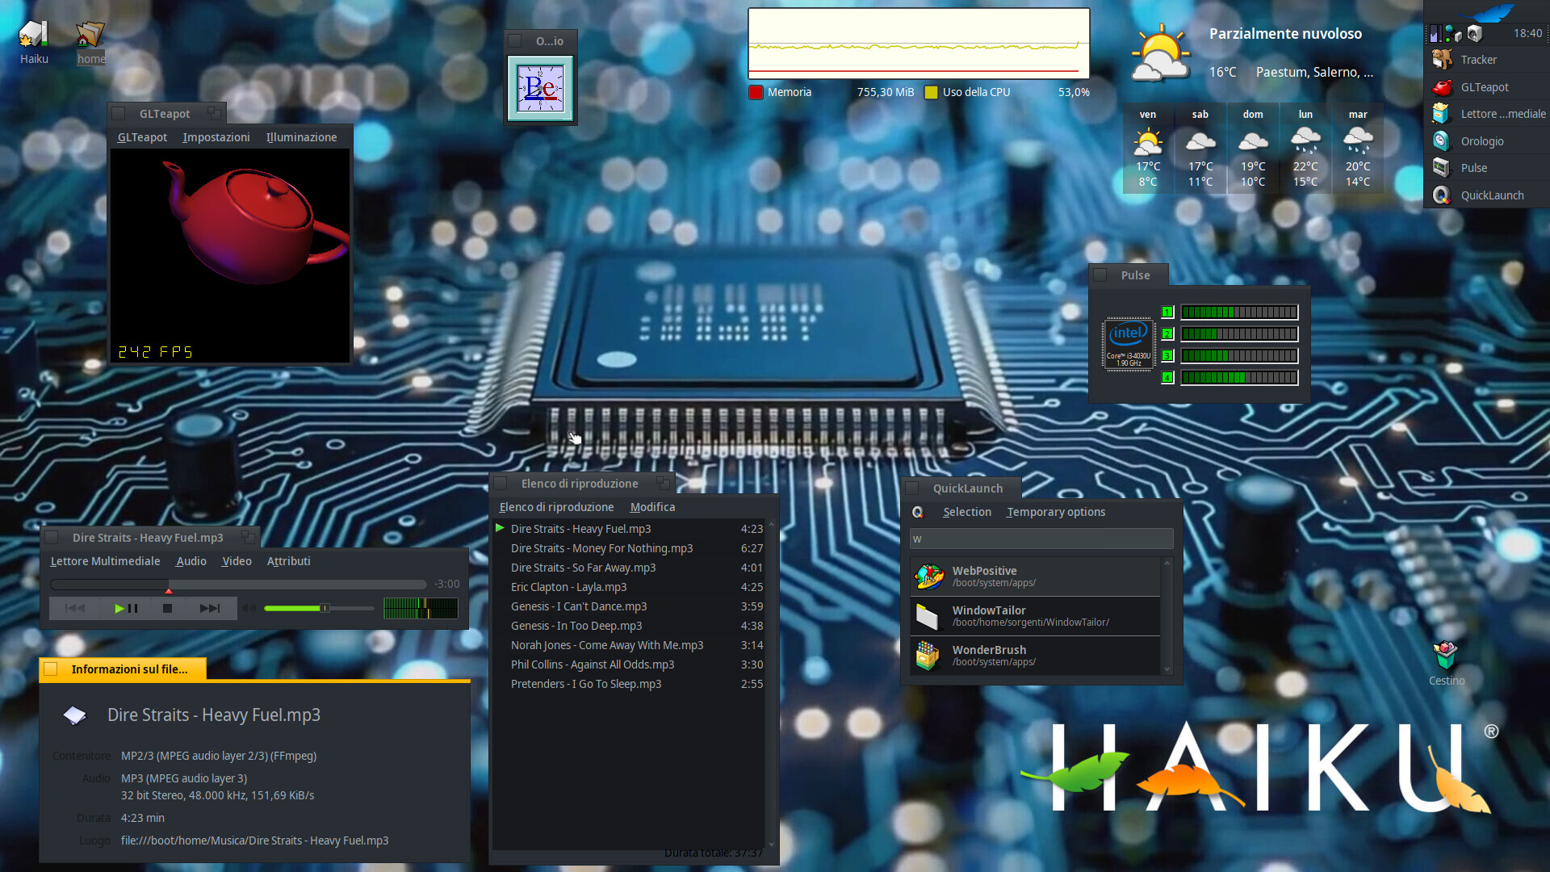Image resolution: width=1550 pixels, height=872 pixels.
Task: Select Pulse in the Deskbar
Action: pos(1487,168)
